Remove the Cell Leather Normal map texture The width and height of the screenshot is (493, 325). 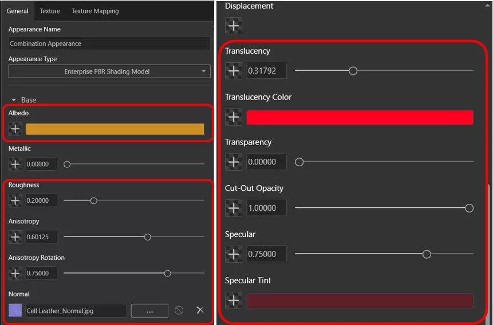click(x=200, y=310)
